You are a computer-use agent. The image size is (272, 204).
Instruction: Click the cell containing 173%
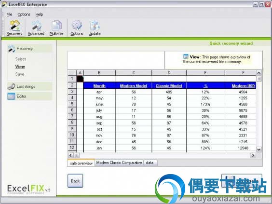coord(205,104)
